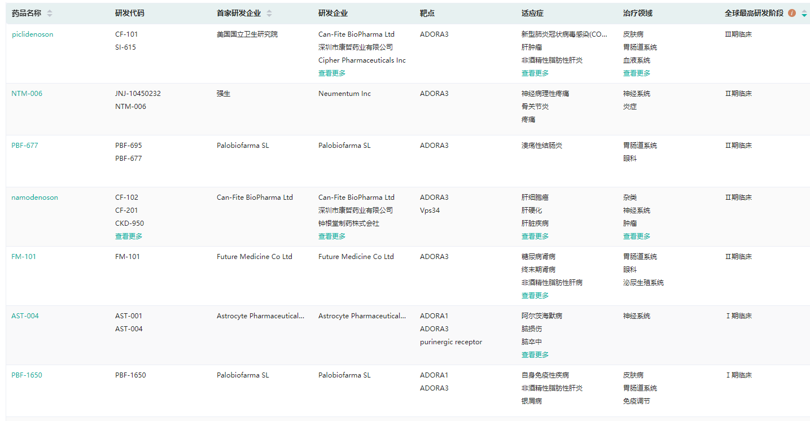Expand 查看更多 under piclidenoson 研发企业 list
This screenshot has width=810, height=421.
pos(332,73)
